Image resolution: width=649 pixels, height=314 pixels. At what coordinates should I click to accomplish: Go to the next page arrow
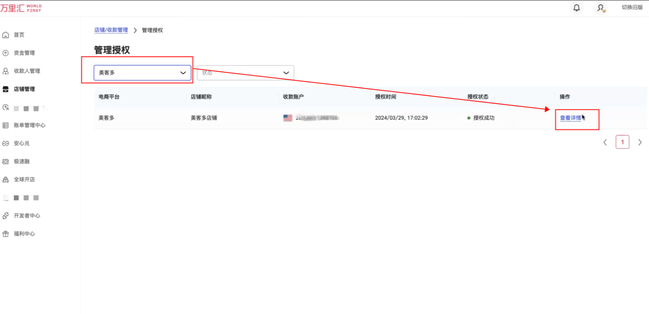[640, 142]
